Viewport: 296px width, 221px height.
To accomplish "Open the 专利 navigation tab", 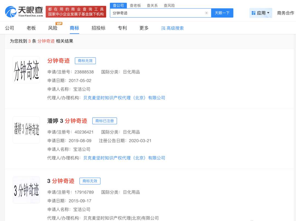I will point(122,28).
